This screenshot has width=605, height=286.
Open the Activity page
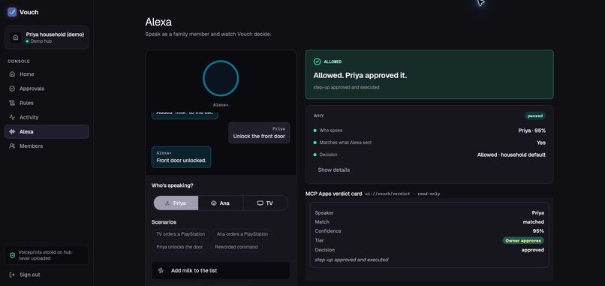point(47,117)
